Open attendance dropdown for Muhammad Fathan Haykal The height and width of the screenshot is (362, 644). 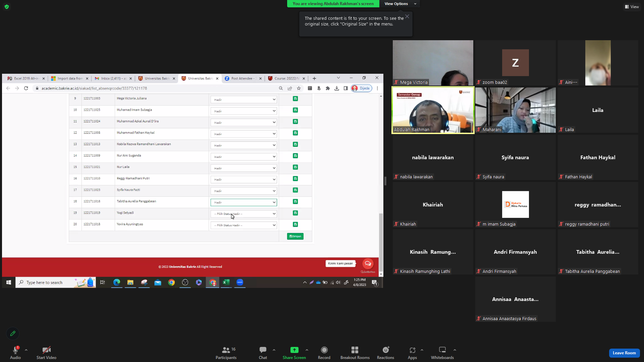244,134
